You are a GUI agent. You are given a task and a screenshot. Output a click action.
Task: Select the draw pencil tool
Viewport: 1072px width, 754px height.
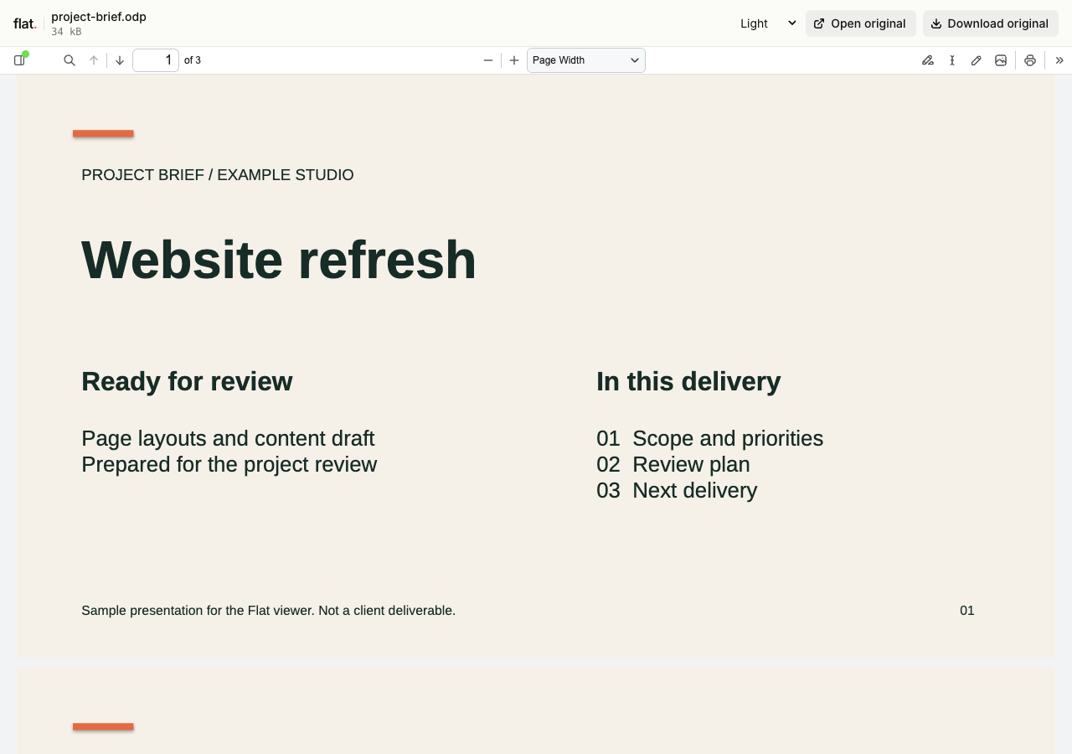[x=977, y=60]
